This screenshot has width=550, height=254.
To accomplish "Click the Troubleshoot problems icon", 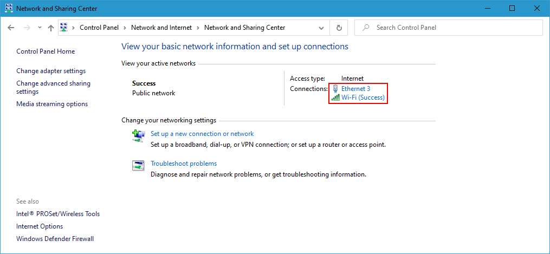I will click(x=138, y=166).
